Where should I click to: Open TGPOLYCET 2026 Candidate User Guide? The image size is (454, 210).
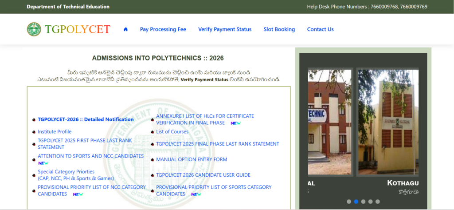tap(203, 175)
